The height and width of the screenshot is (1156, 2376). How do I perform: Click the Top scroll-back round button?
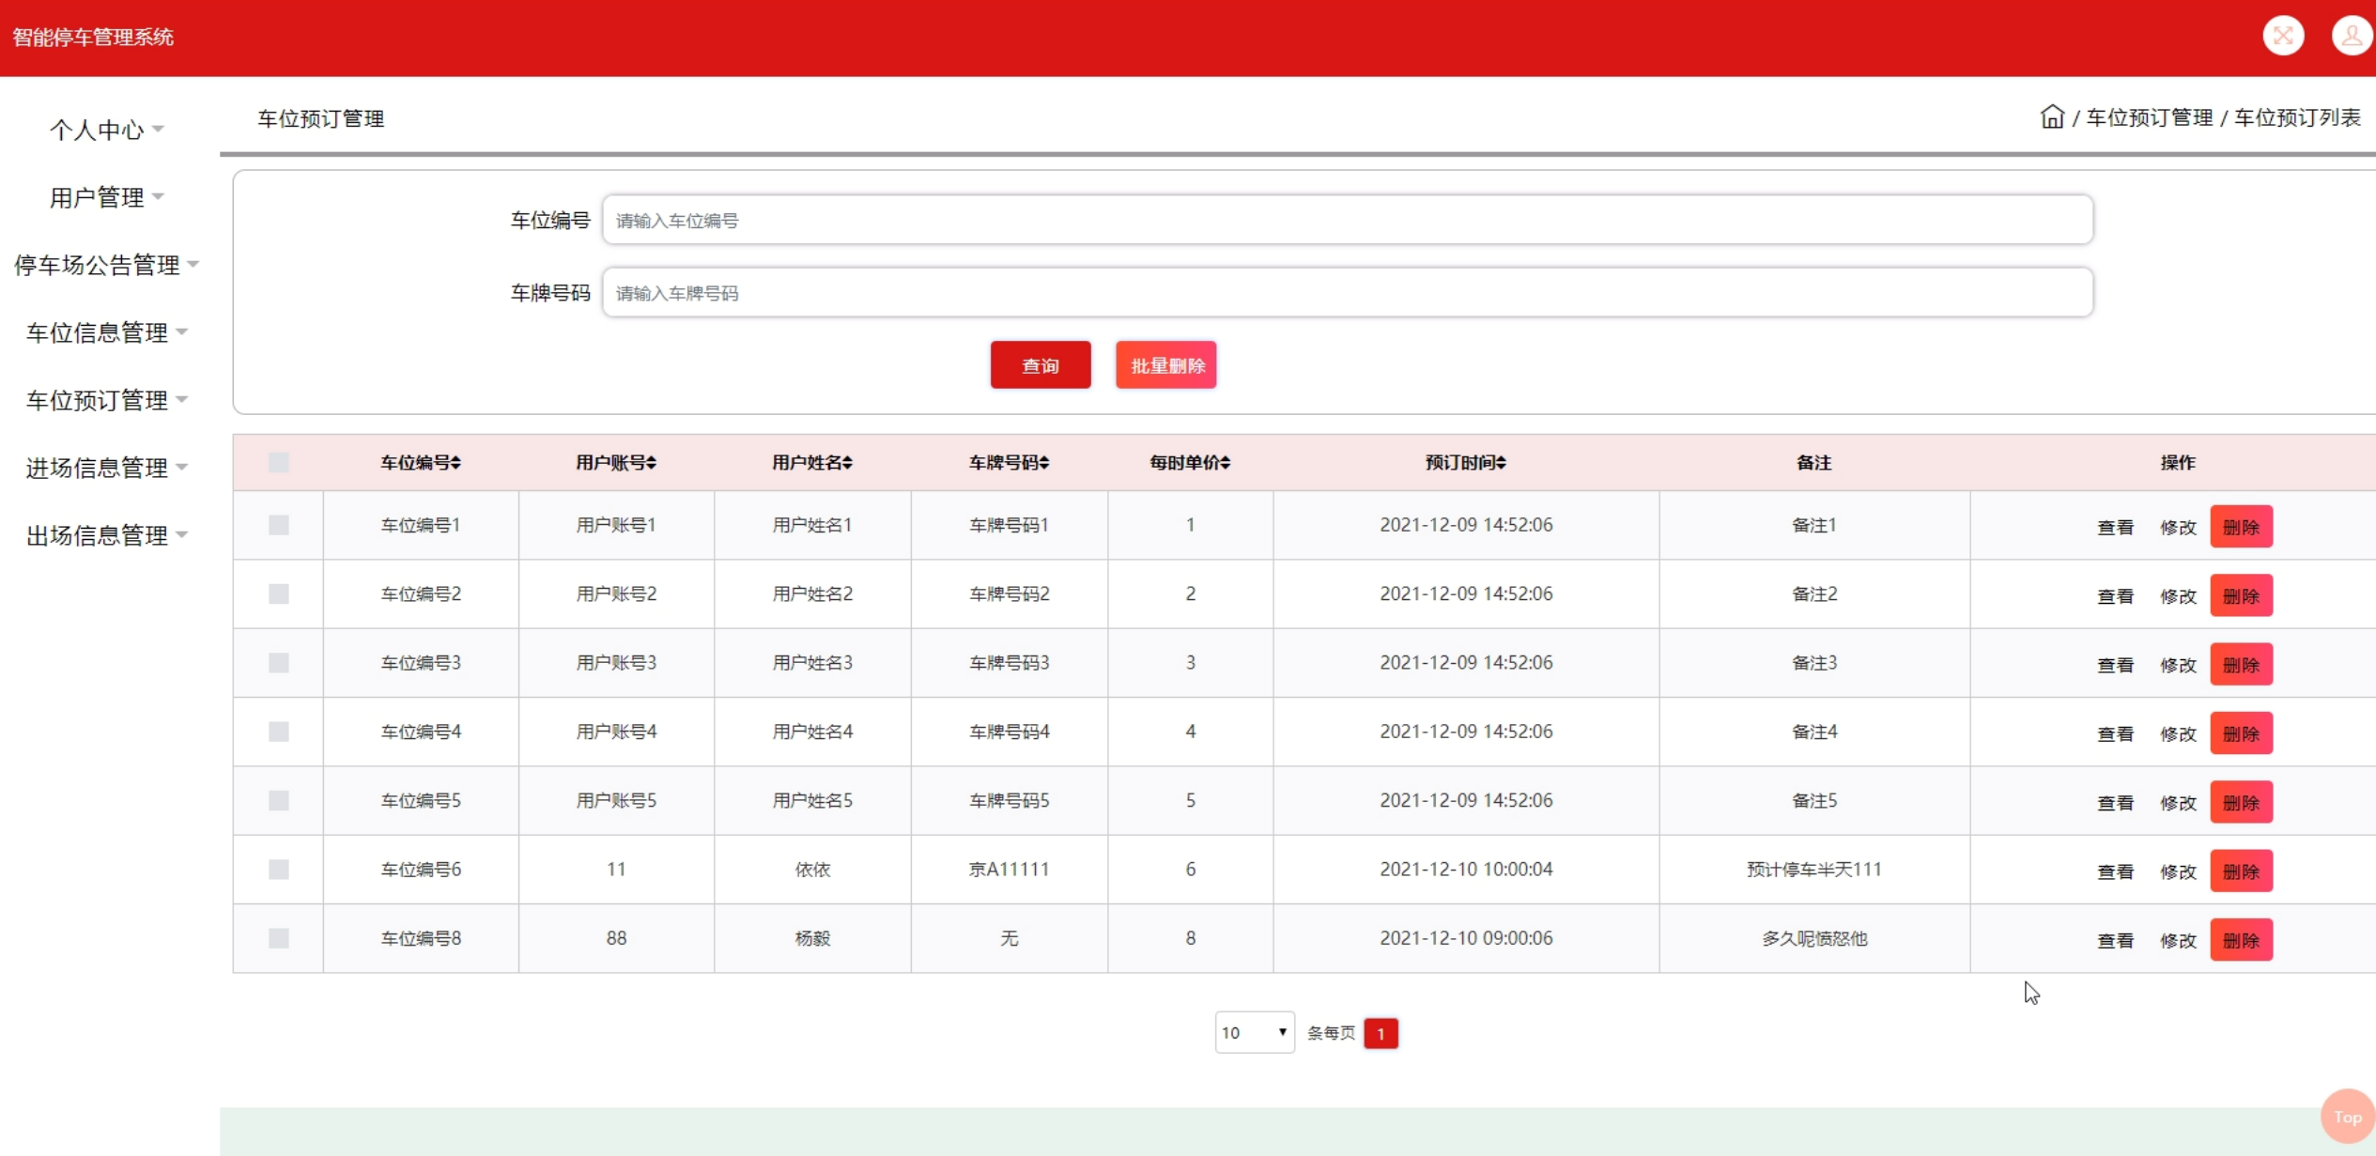click(x=2346, y=1117)
